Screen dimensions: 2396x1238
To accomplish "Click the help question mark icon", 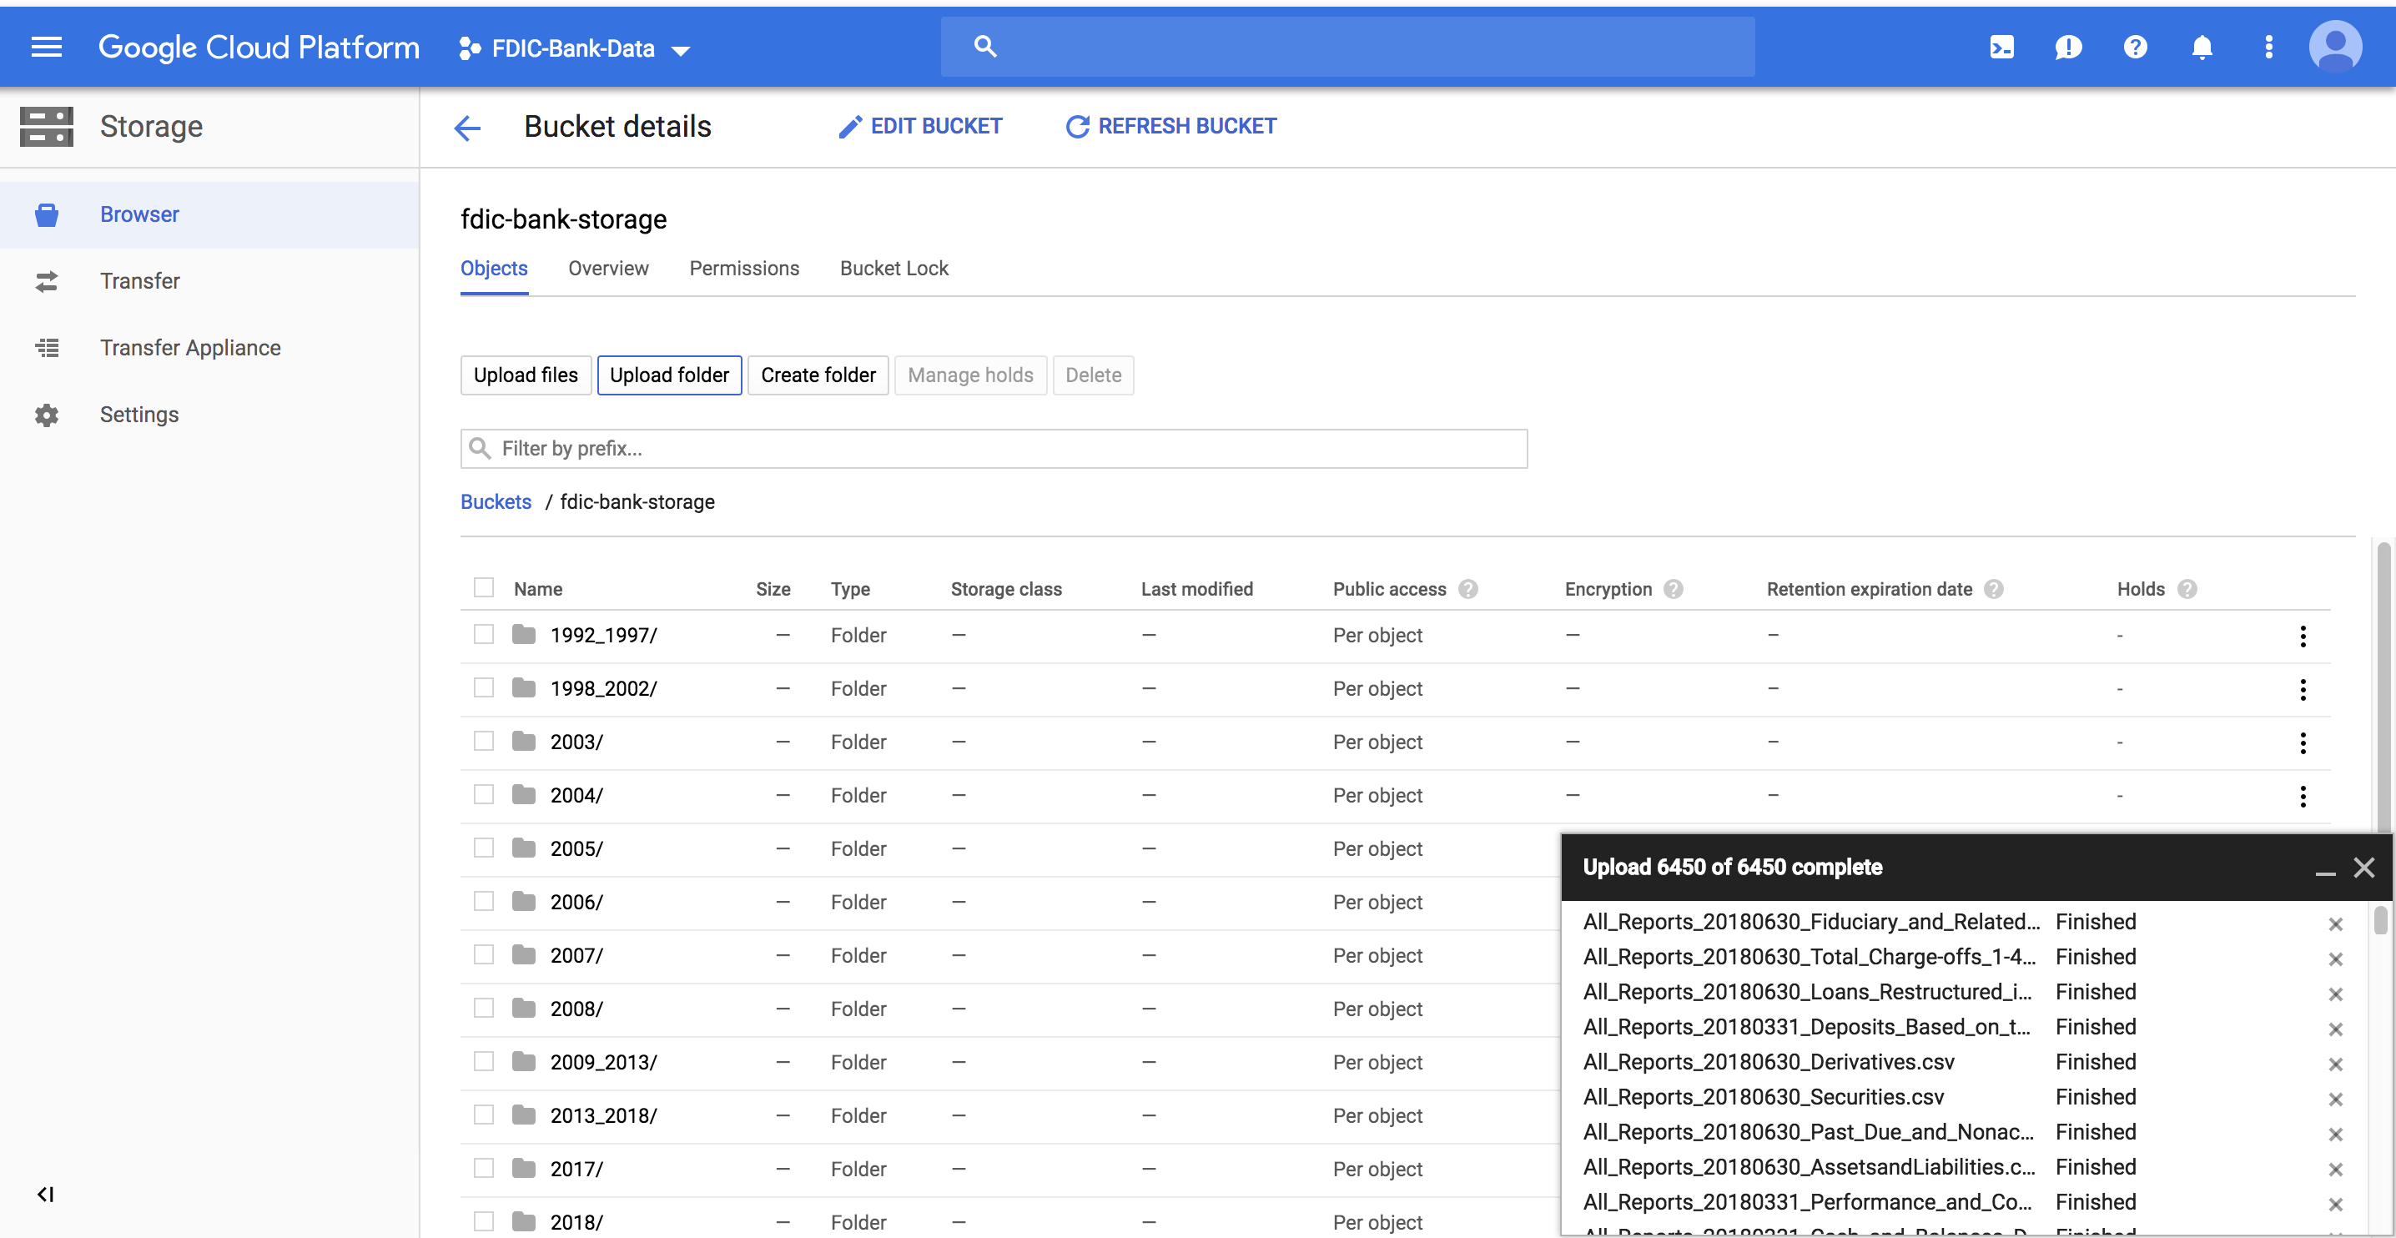I will click(2135, 47).
